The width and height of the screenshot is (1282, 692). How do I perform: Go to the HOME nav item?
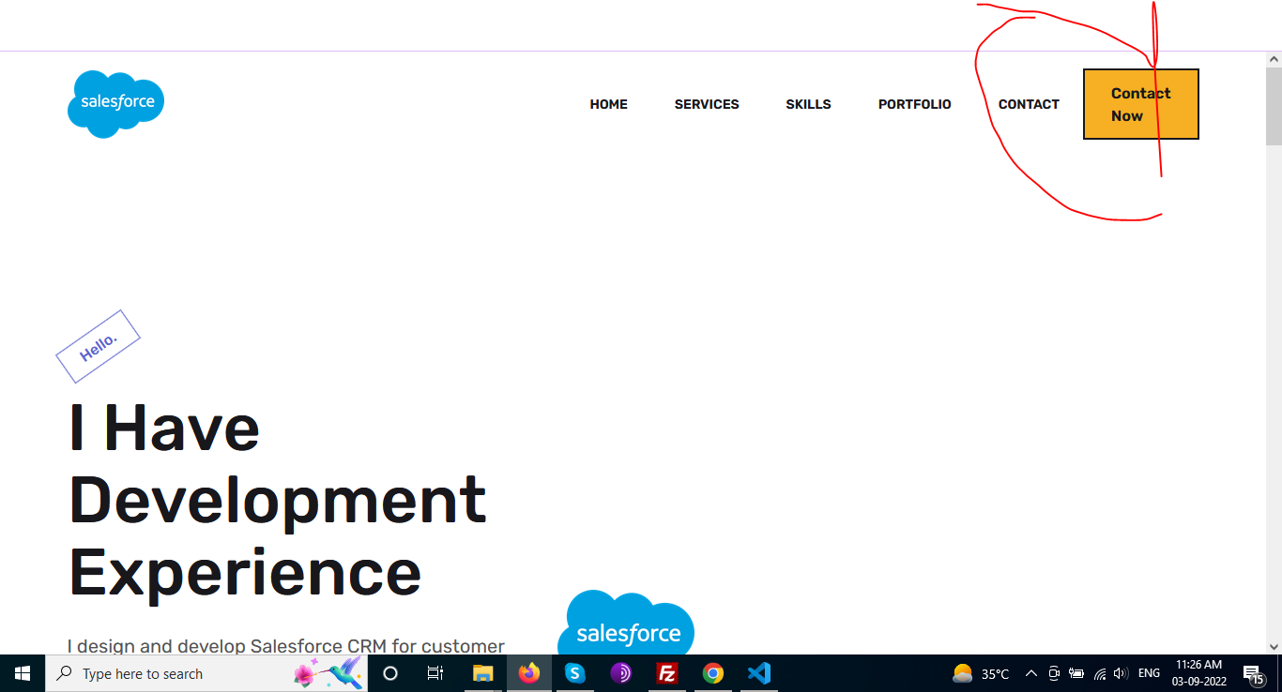click(608, 104)
